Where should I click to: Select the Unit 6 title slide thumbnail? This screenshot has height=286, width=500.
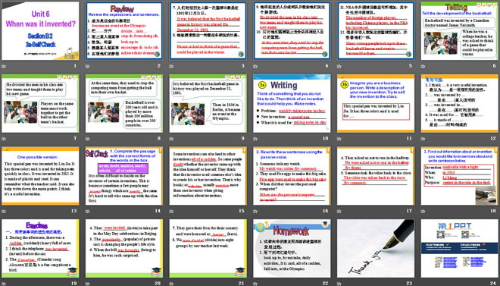click(40, 31)
